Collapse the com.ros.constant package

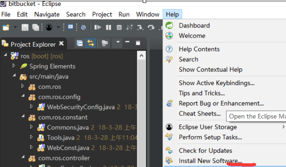[23, 116]
